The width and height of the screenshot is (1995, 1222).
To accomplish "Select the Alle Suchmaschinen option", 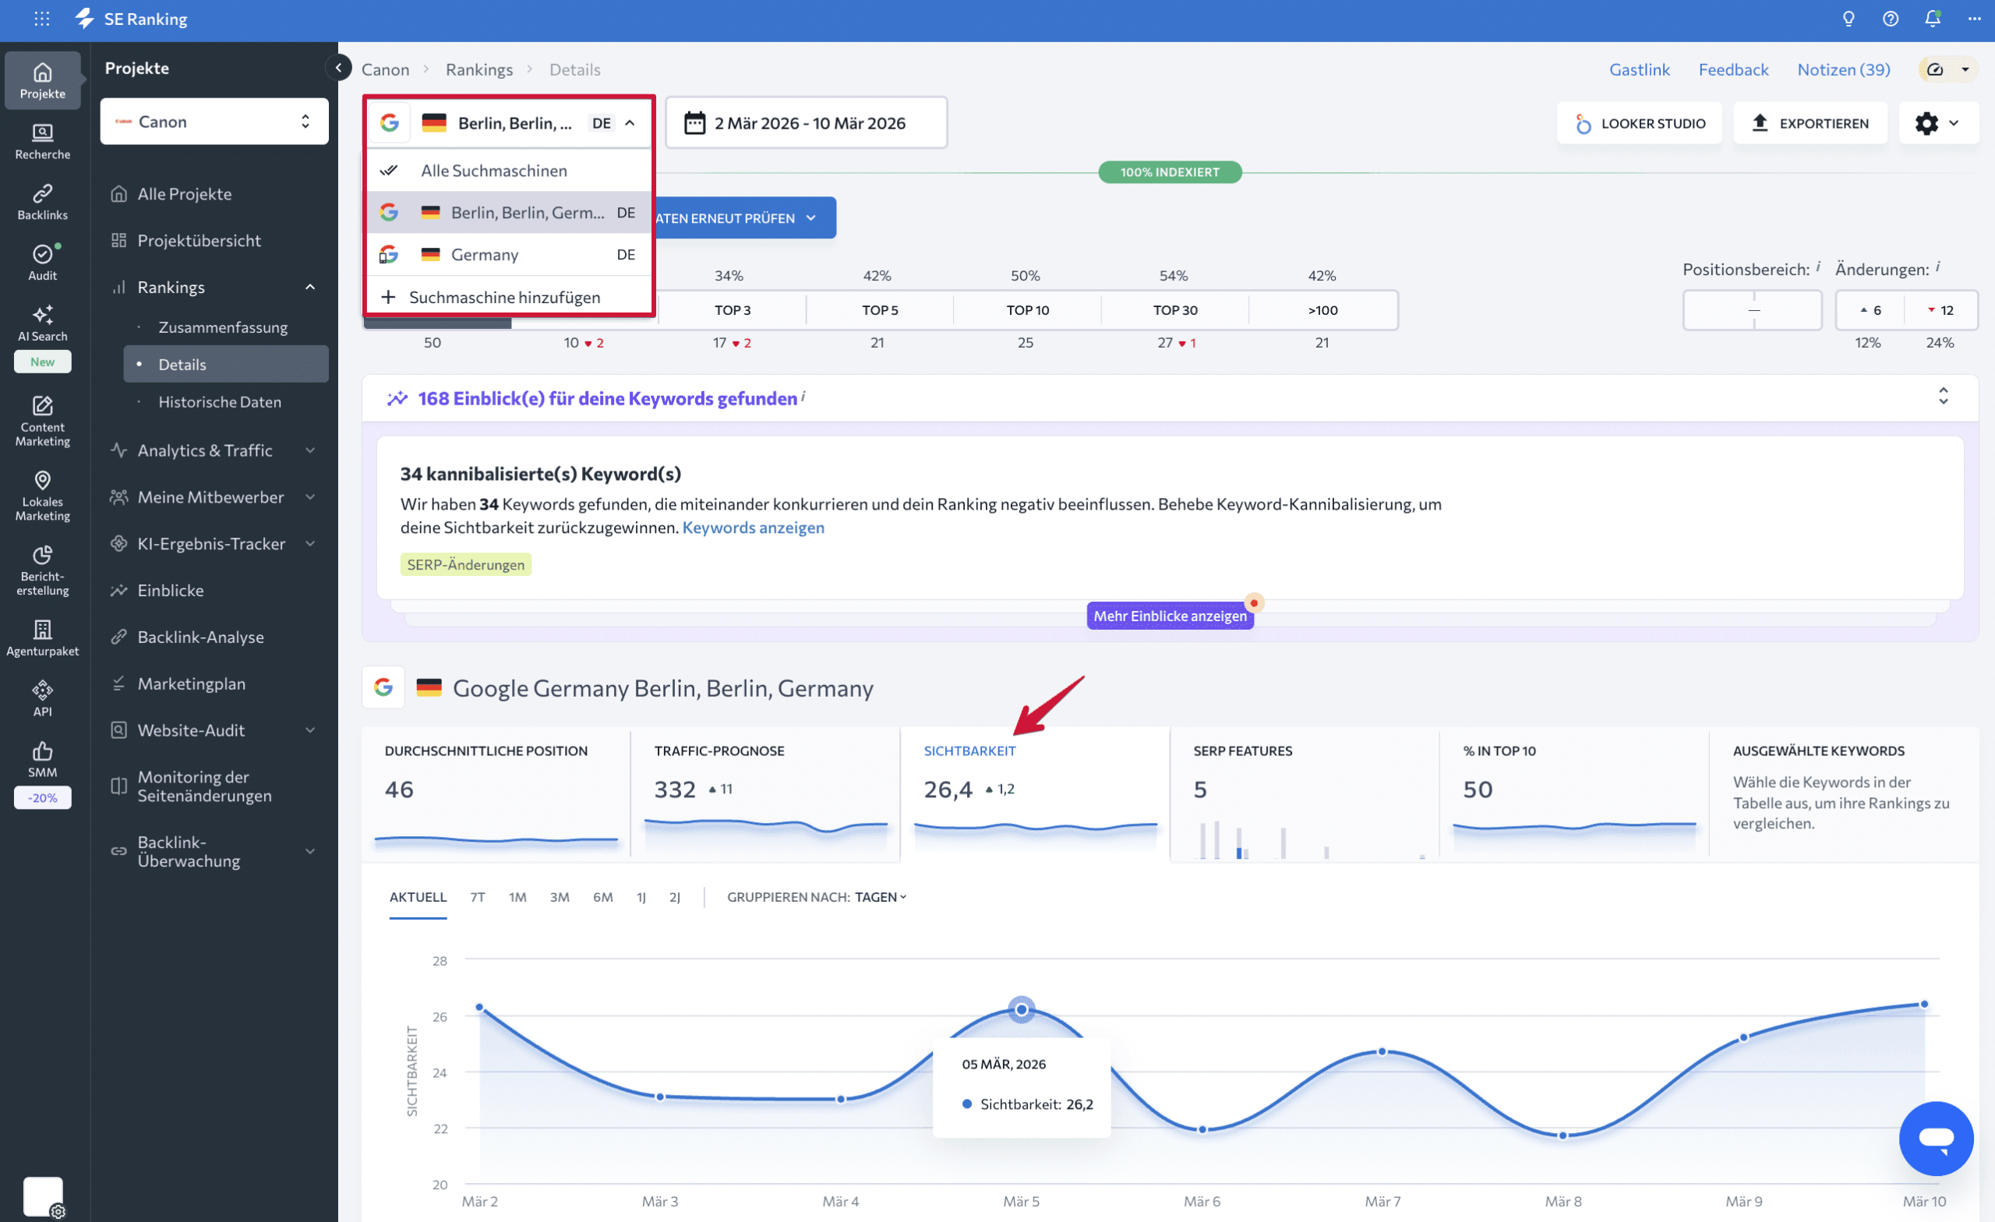I will coord(494,170).
